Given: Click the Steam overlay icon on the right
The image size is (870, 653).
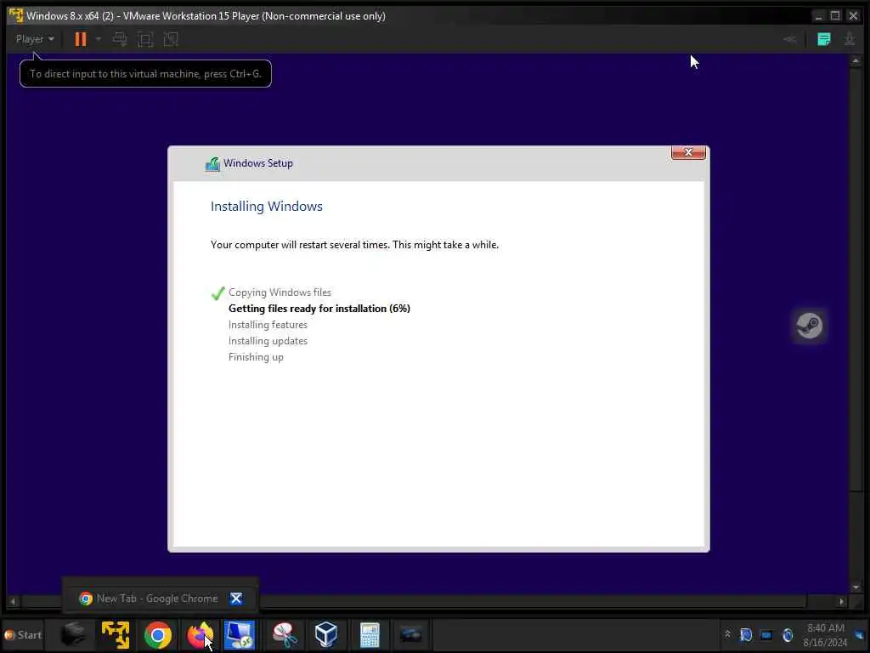Looking at the screenshot, I should pyautogui.click(x=810, y=326).
